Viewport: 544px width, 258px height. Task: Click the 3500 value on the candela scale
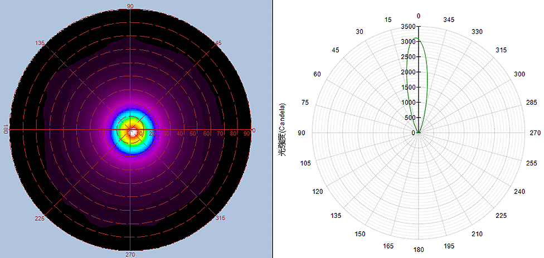point(407,27)
